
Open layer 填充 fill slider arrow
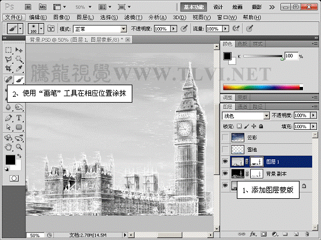click(313, 126)
